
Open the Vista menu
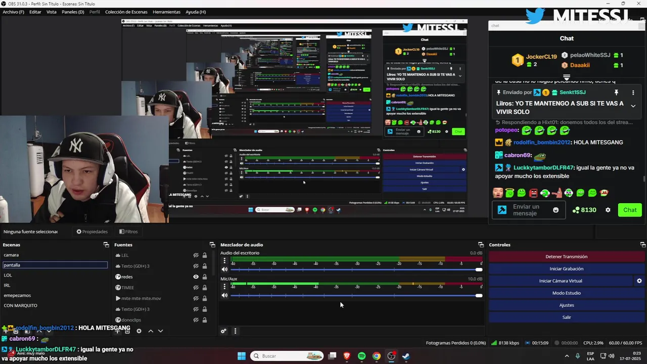coord(52,12)
